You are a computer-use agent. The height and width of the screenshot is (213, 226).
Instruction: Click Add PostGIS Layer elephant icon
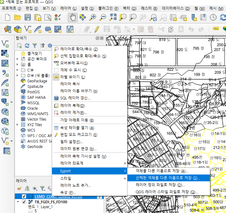coord(5,102)
